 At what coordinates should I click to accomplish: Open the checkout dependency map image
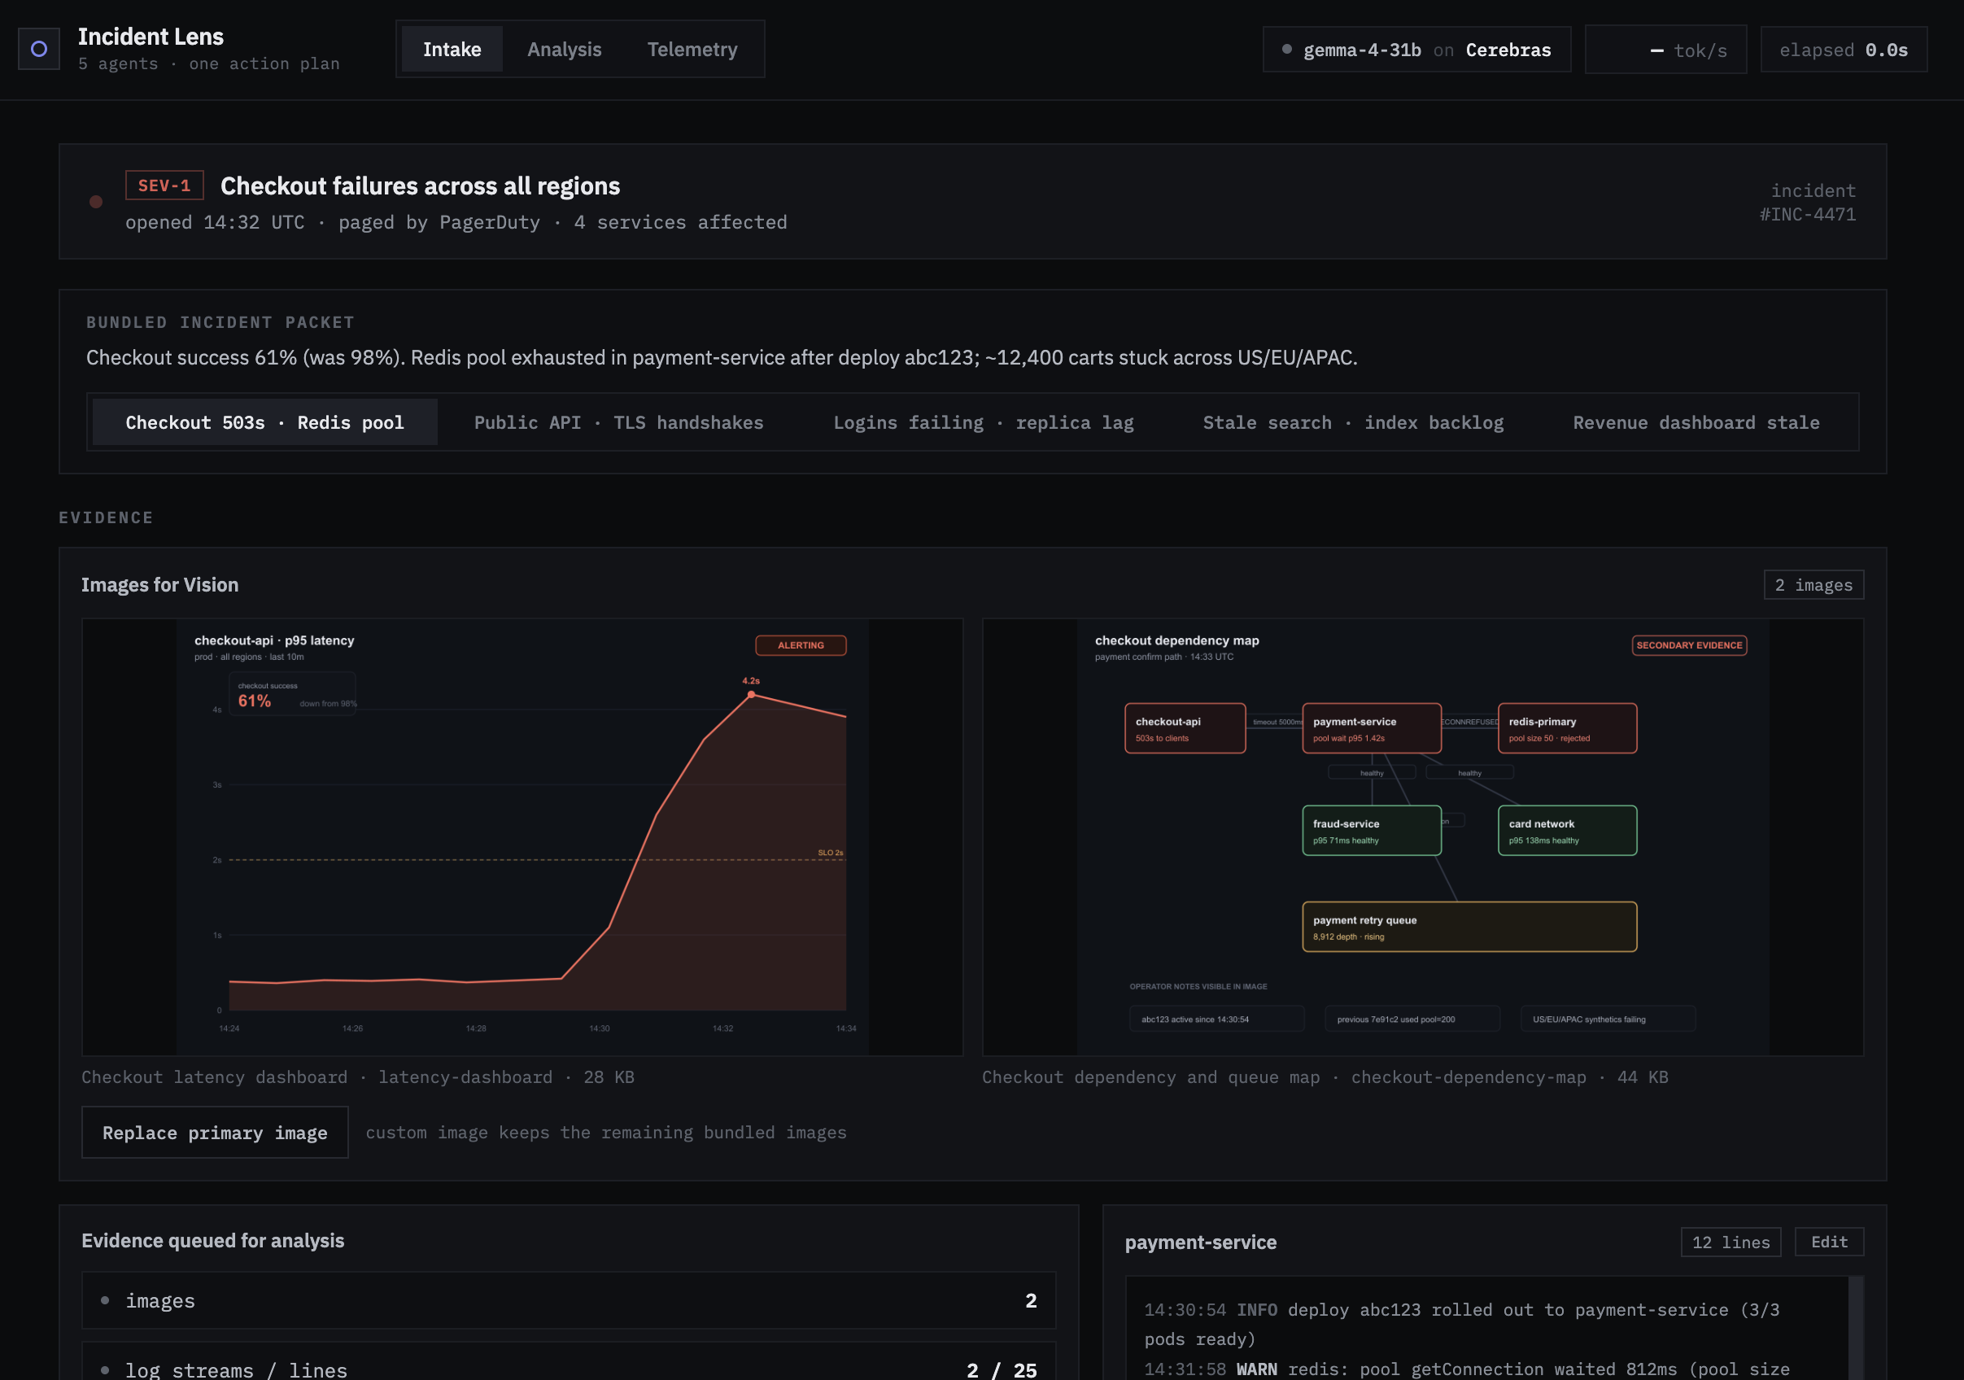[1422, 836]
